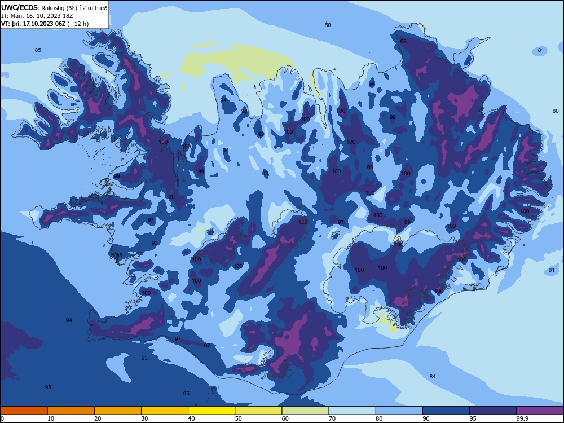Click the 84 value in the southeast ocean
This screenshot has height=423, width=564.
pyautogui.click(x=433, y=376)
